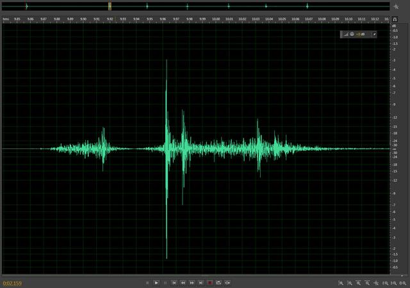Click the Pause transport button
The image size is (410, 288).
coord(165,283)
